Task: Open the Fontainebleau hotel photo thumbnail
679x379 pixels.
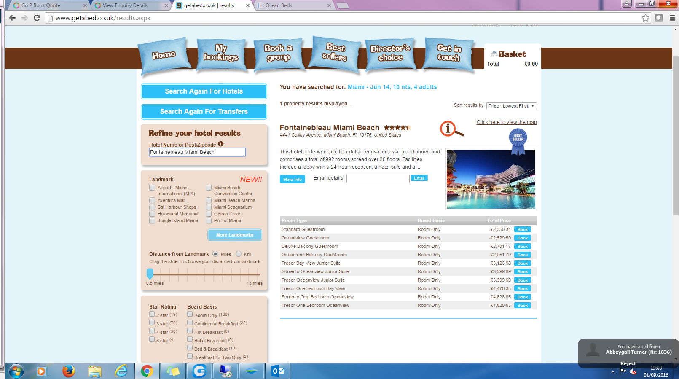Action: [491, 179]
